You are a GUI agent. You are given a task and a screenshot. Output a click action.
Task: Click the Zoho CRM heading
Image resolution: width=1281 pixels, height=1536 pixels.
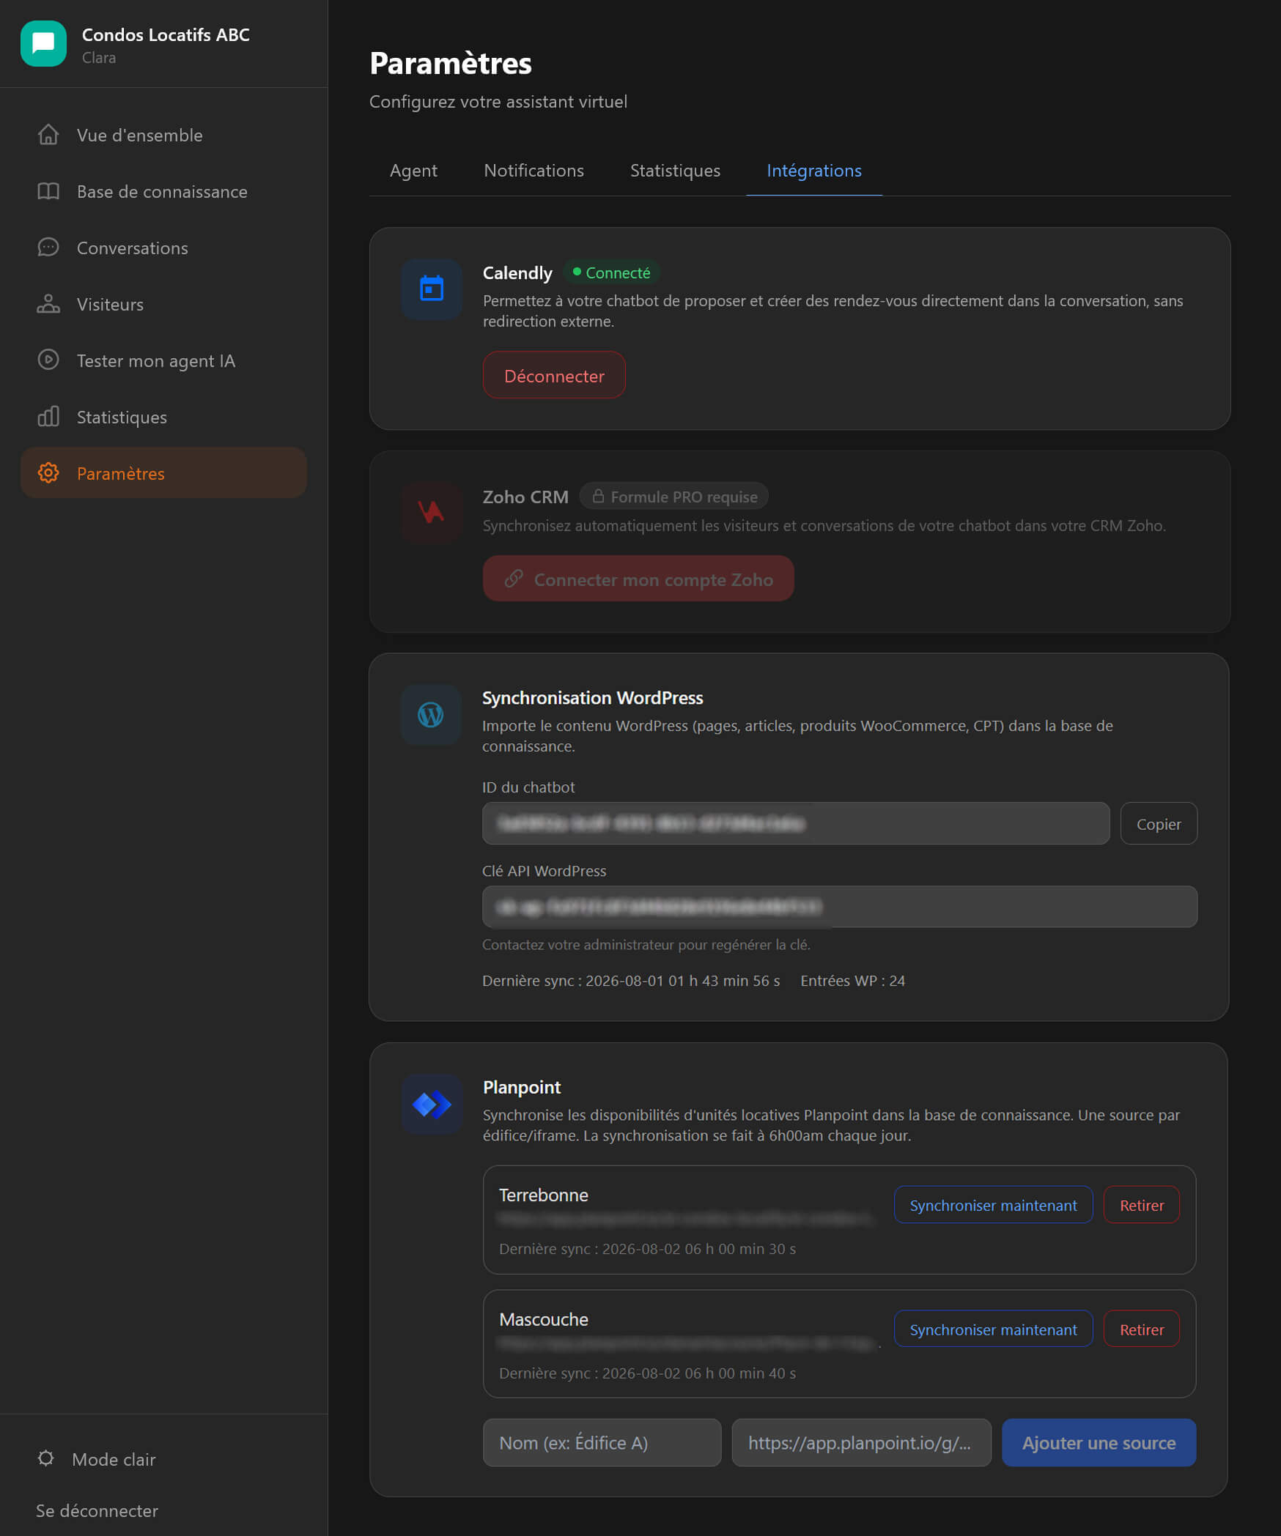tap(525, 497)
